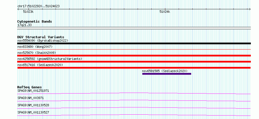Open SPAG9|NM_001251971 transcript label

pos(33,91)
